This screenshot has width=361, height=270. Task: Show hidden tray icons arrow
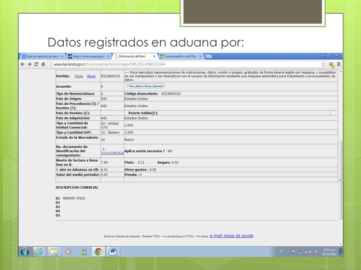[288, 252]
